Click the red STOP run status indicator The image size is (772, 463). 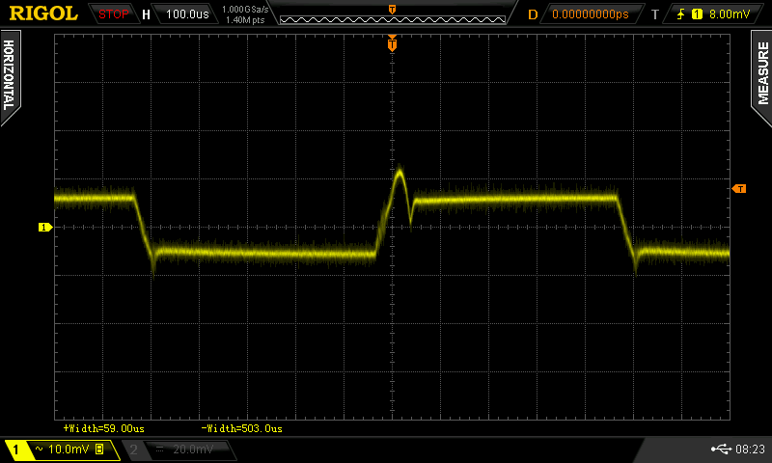114,14
